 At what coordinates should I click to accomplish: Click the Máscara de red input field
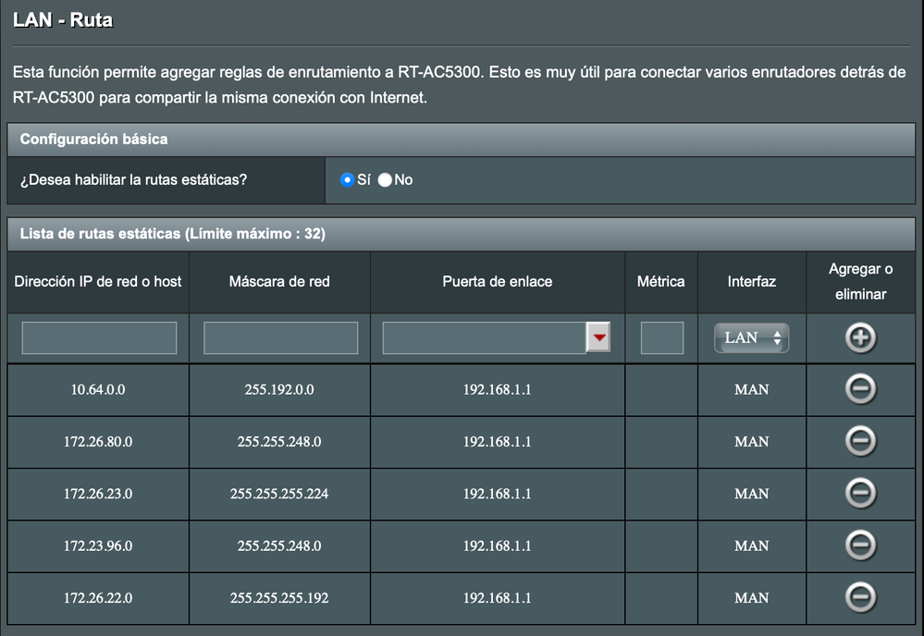(x=279, y=337)
